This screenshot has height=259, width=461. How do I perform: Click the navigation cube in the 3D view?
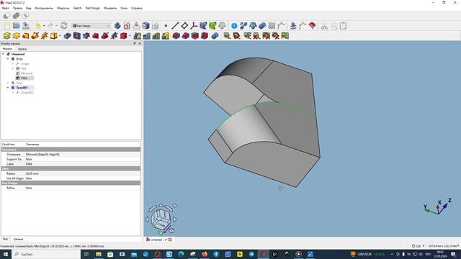coord(161,219)
